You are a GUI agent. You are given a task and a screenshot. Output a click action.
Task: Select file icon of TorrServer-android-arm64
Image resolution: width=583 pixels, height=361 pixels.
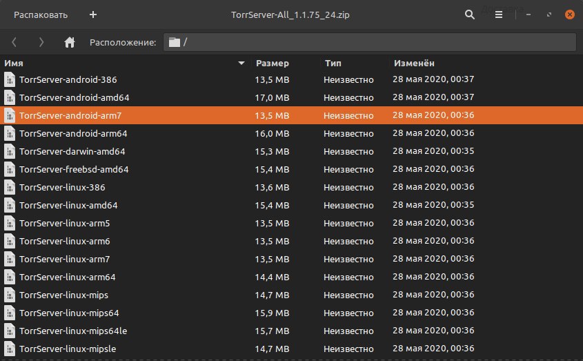(10, 133)
